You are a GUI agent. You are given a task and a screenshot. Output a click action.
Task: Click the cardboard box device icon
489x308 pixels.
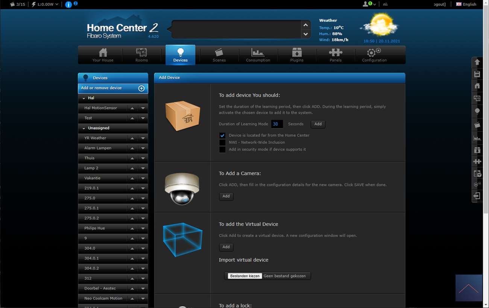pyautogui.click(x=182, y=116)
